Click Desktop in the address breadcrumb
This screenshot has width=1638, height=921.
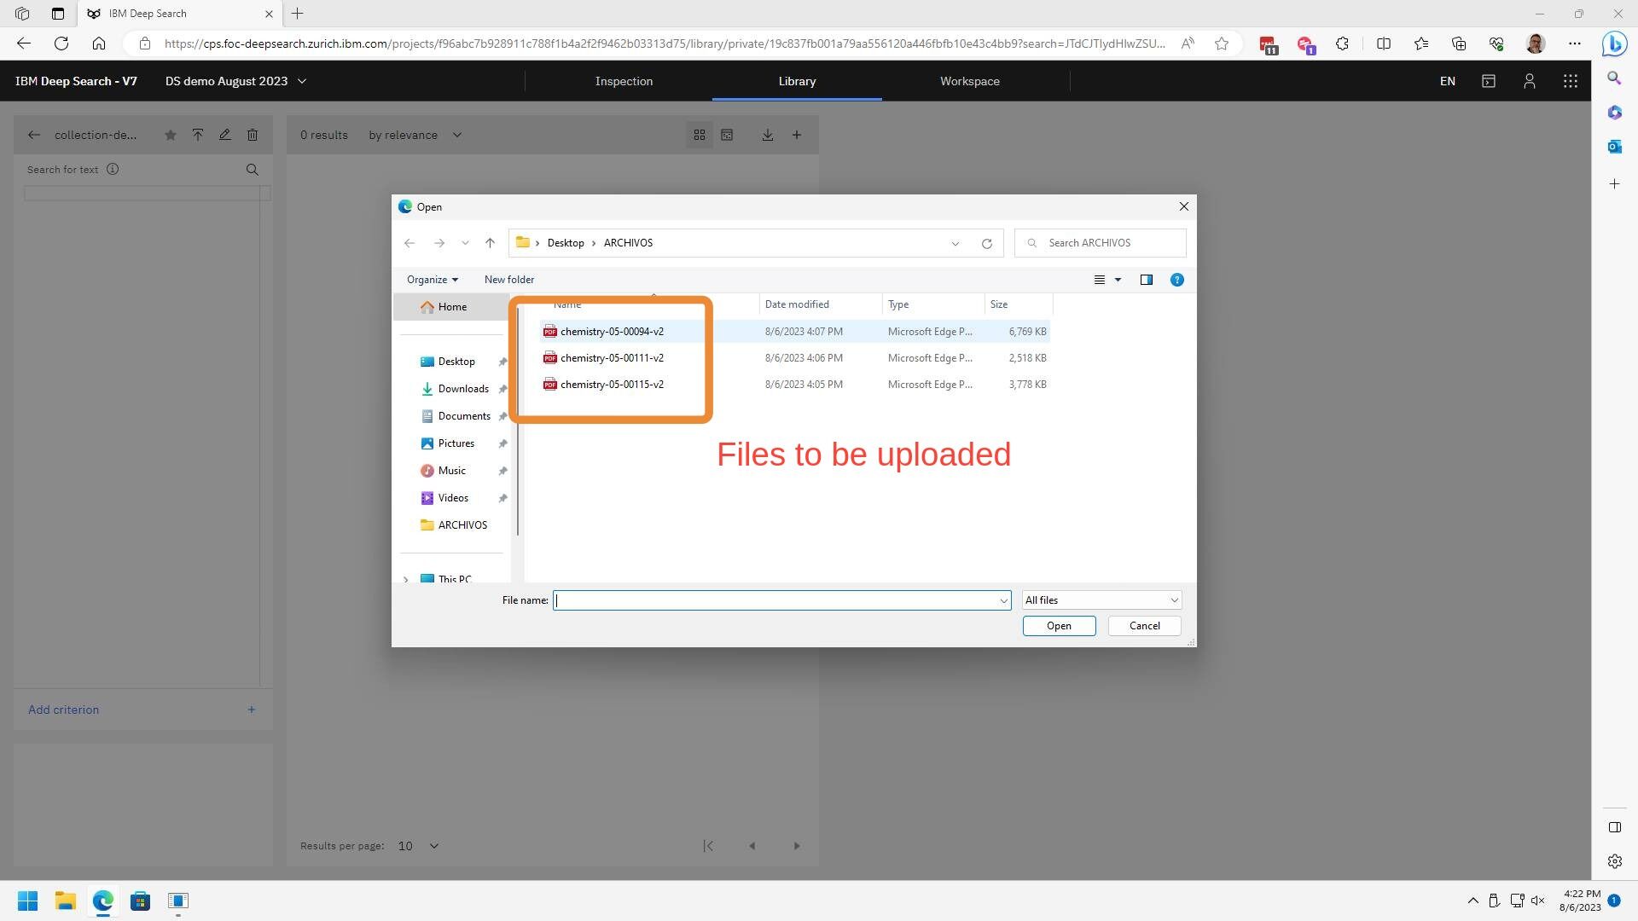[x=566, y=243]
